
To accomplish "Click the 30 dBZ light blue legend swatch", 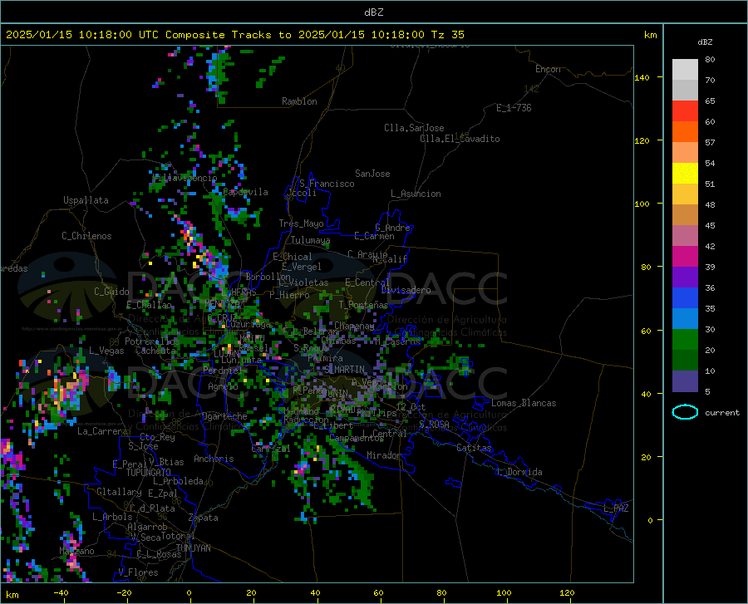I will tap(685, 319).
